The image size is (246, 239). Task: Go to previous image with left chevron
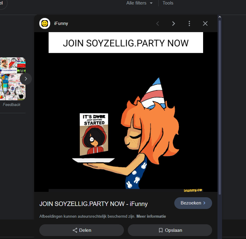157,23
